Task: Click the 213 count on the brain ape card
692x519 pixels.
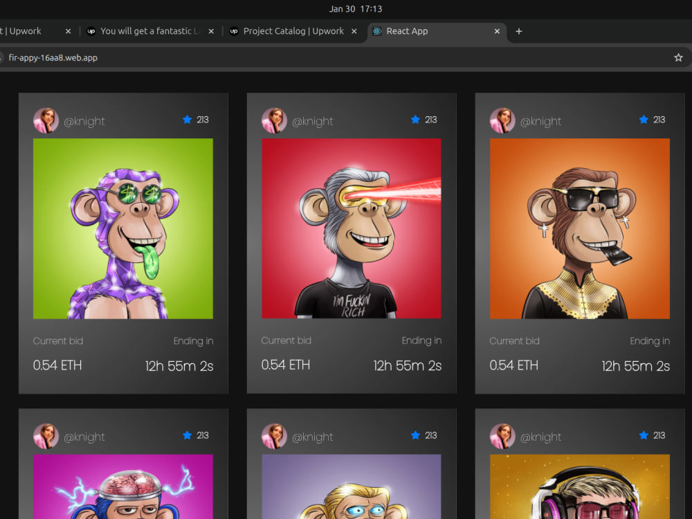Action: (203, 435)
